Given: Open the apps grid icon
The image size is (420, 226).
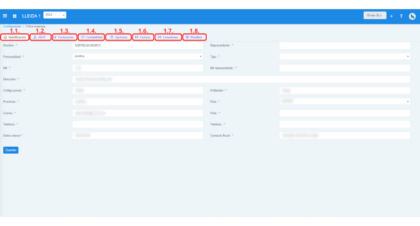Looking at the screenshot, I should [15, 16].
